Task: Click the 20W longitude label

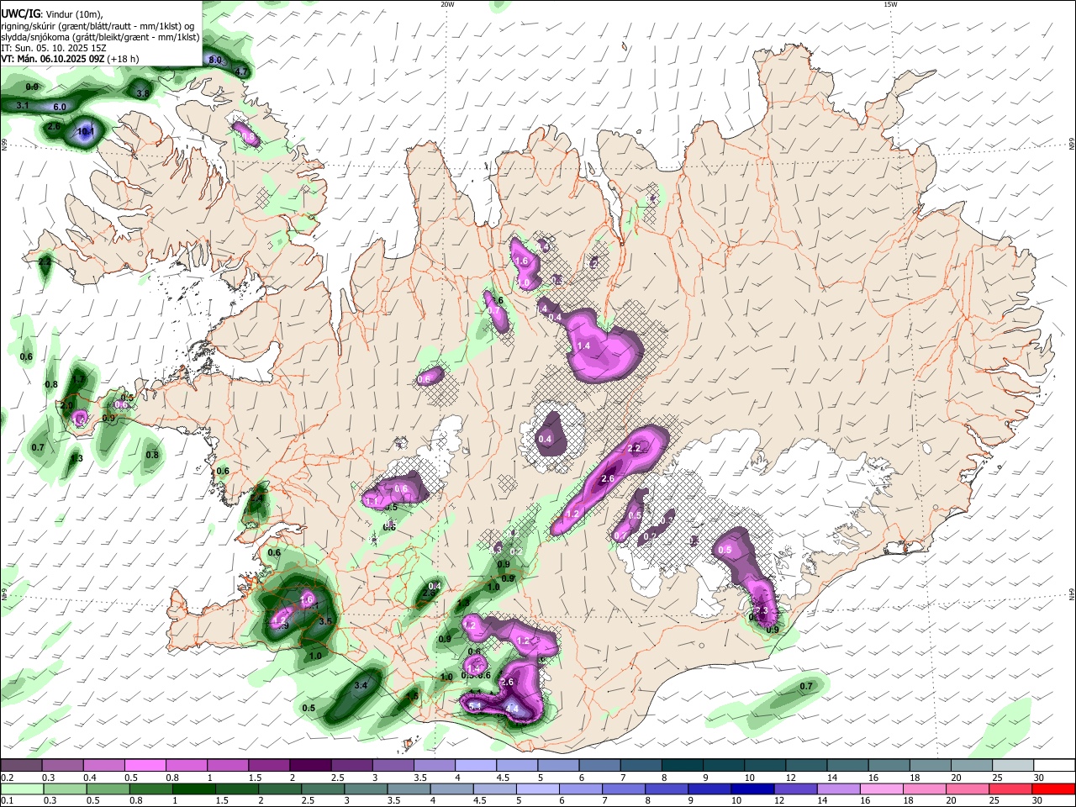Action: point(446,4)
